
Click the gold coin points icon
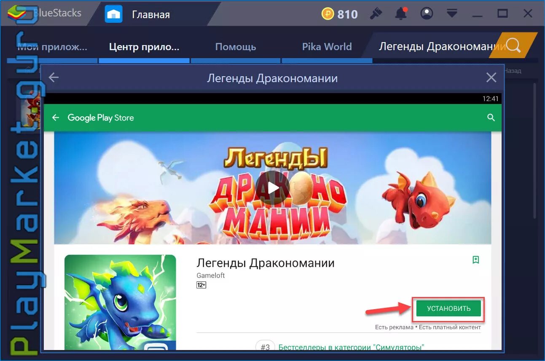click(x=328, y=14)
